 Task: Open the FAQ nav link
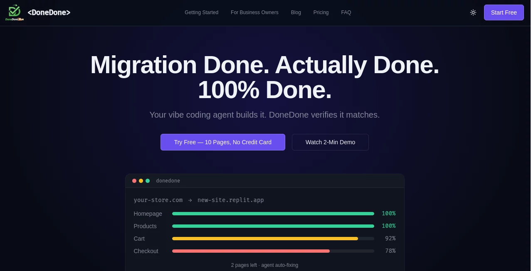346,12
